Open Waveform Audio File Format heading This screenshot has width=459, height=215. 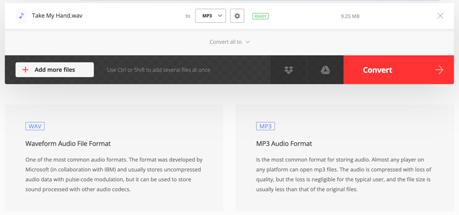pos(68,144)
